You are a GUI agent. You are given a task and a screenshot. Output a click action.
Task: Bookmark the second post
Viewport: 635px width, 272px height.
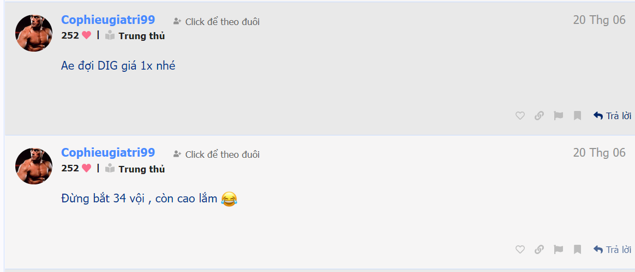tap(578, 249)
